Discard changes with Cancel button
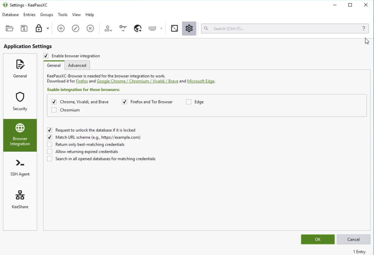Viewport: 374px width, 255px height. click(x=353, y=239)
